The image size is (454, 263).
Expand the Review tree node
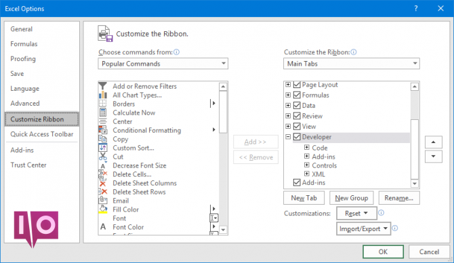click(288, 116)
